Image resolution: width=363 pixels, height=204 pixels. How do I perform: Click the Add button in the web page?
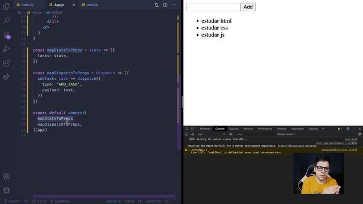pyautogui.click(x=248, y=7)
